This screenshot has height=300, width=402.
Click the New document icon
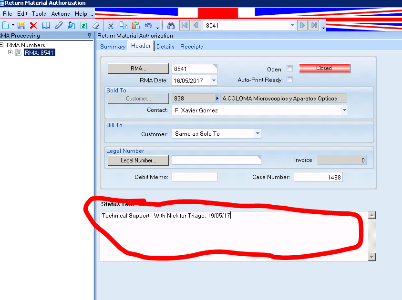(x=5, y=25)
